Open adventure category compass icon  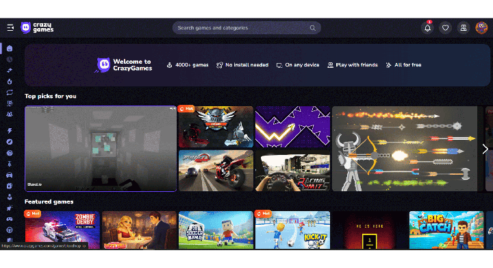(10, 142)
